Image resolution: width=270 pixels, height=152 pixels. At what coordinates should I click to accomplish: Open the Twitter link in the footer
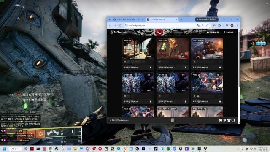(x=224, y=120)
